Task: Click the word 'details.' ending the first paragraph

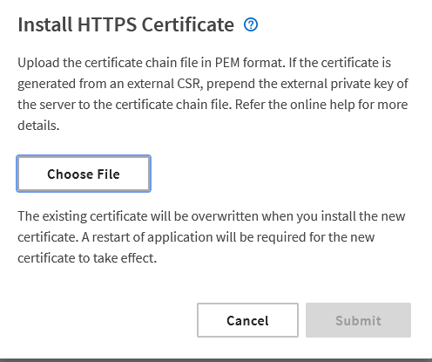Action: [38, 126]
